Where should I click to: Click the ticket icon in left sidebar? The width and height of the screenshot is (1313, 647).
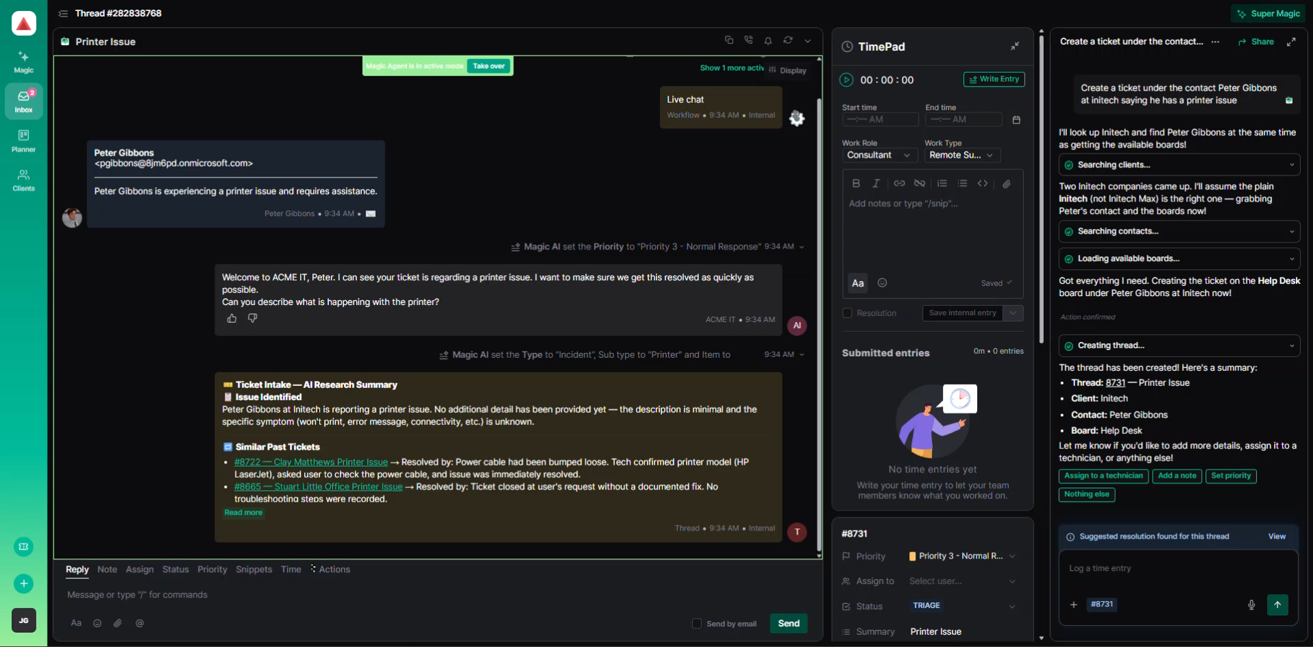[x=23, y=546]
